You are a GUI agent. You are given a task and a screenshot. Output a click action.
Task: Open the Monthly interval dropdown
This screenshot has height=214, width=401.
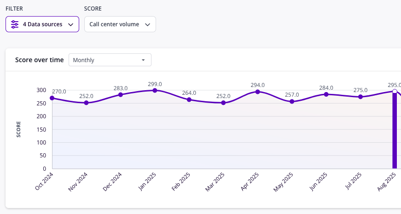(x=110, y=60)
